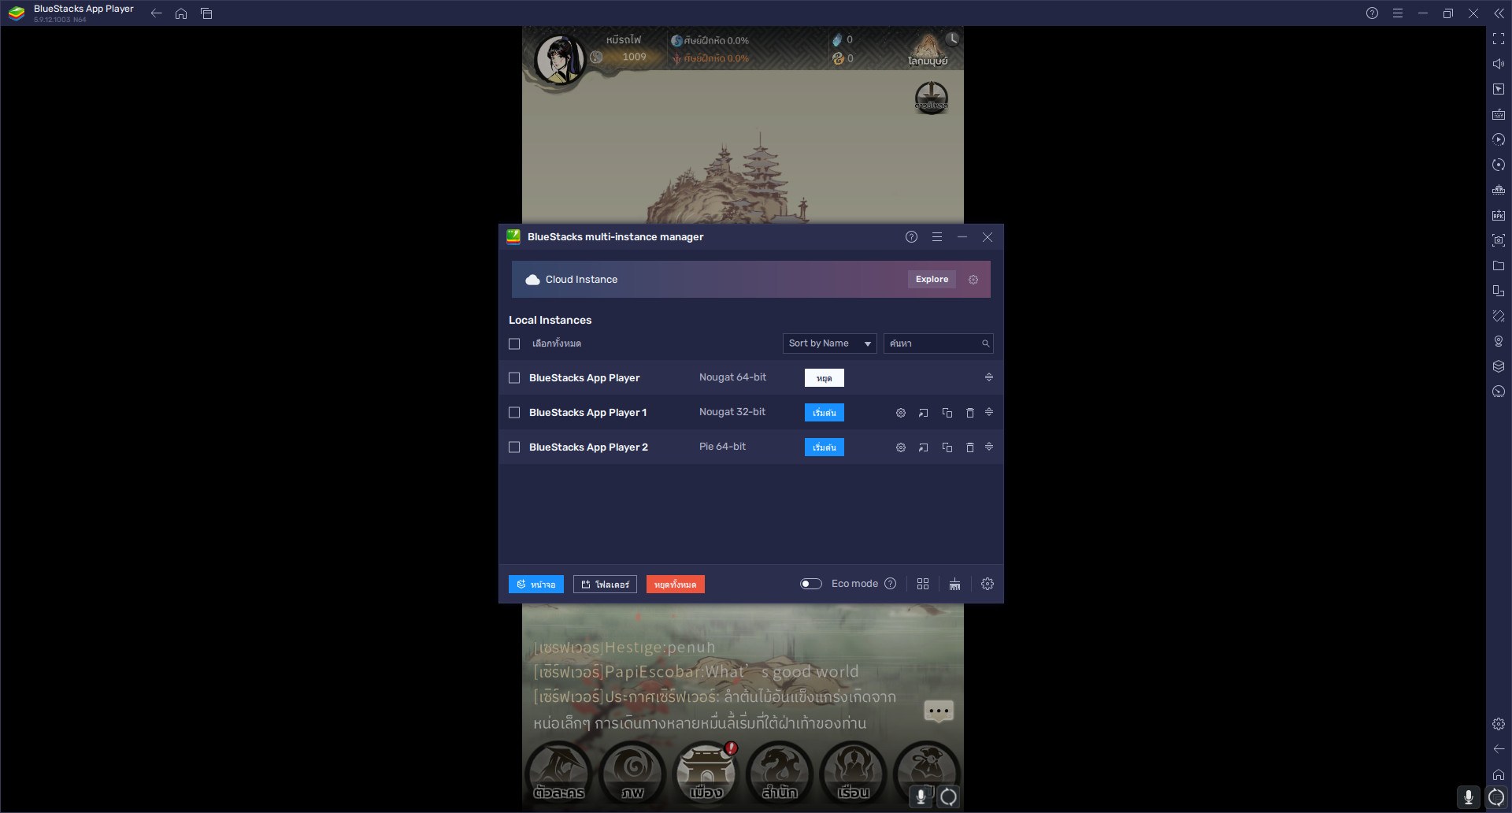Open Cloud Instance settings gear

tap(973, 280)
